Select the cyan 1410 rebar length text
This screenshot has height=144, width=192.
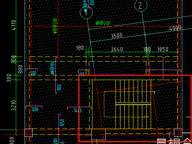[x=78, y=110]
